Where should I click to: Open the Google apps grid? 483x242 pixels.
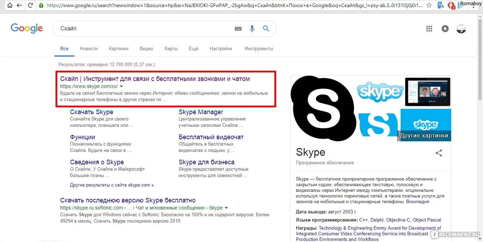[429, 29]
